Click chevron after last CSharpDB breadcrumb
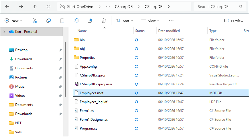Screen dimensions: 249x137 tap(169, 7)
